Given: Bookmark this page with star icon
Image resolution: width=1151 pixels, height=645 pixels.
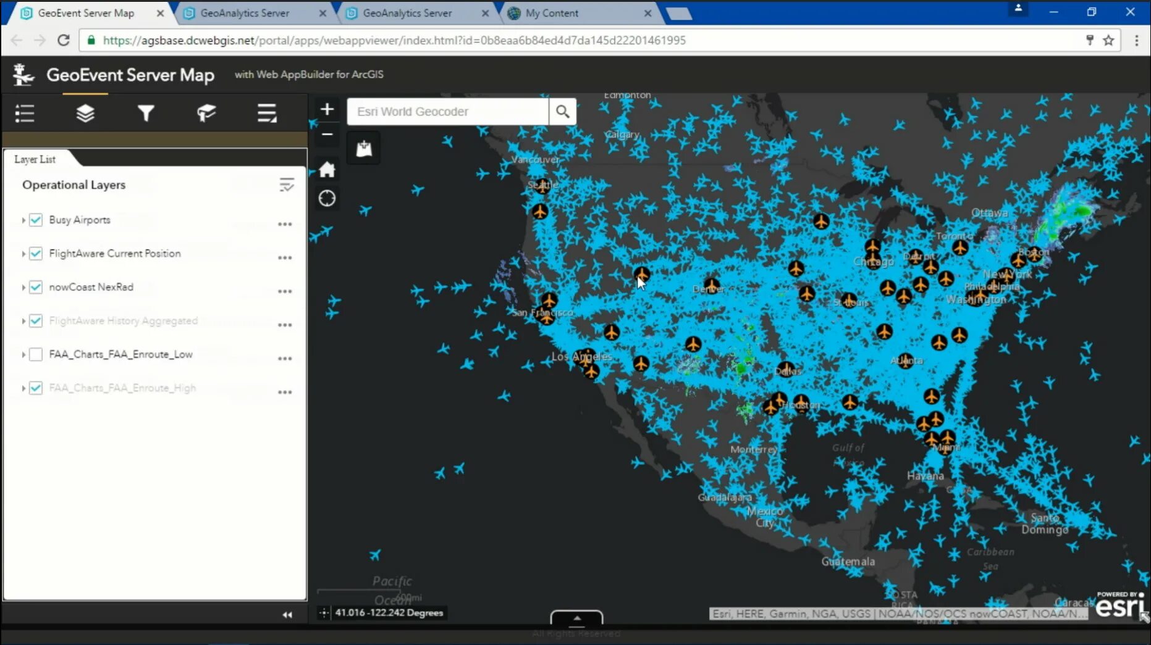Looking at the screenshot, I should tap(1108, 40).
